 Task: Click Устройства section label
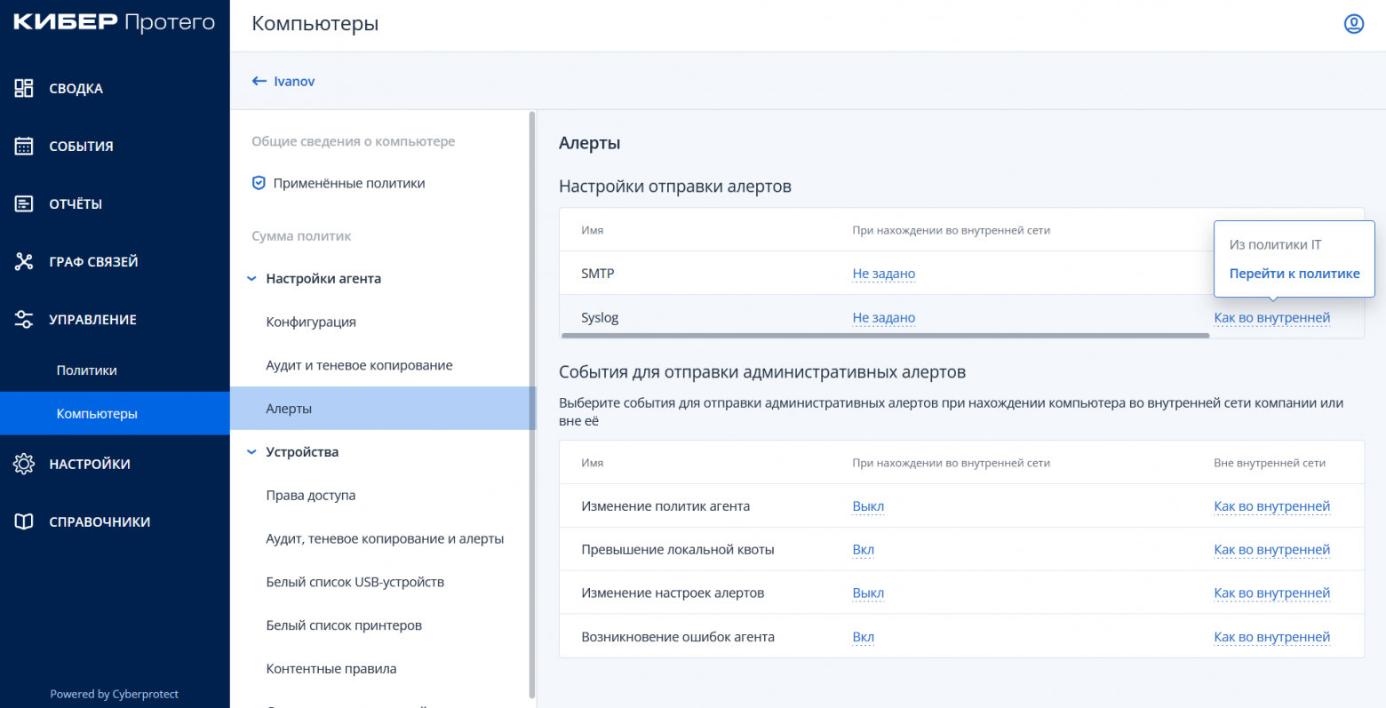click(302, 452)
